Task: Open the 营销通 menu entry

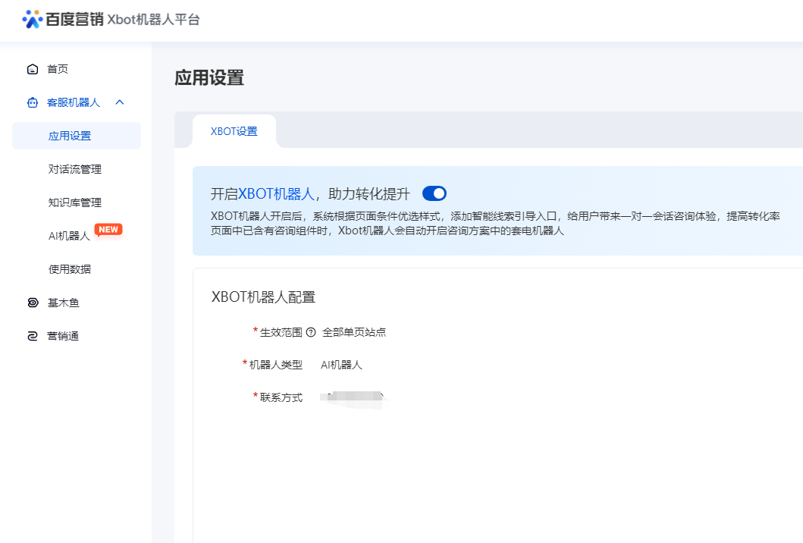Action: coord(63,336)
